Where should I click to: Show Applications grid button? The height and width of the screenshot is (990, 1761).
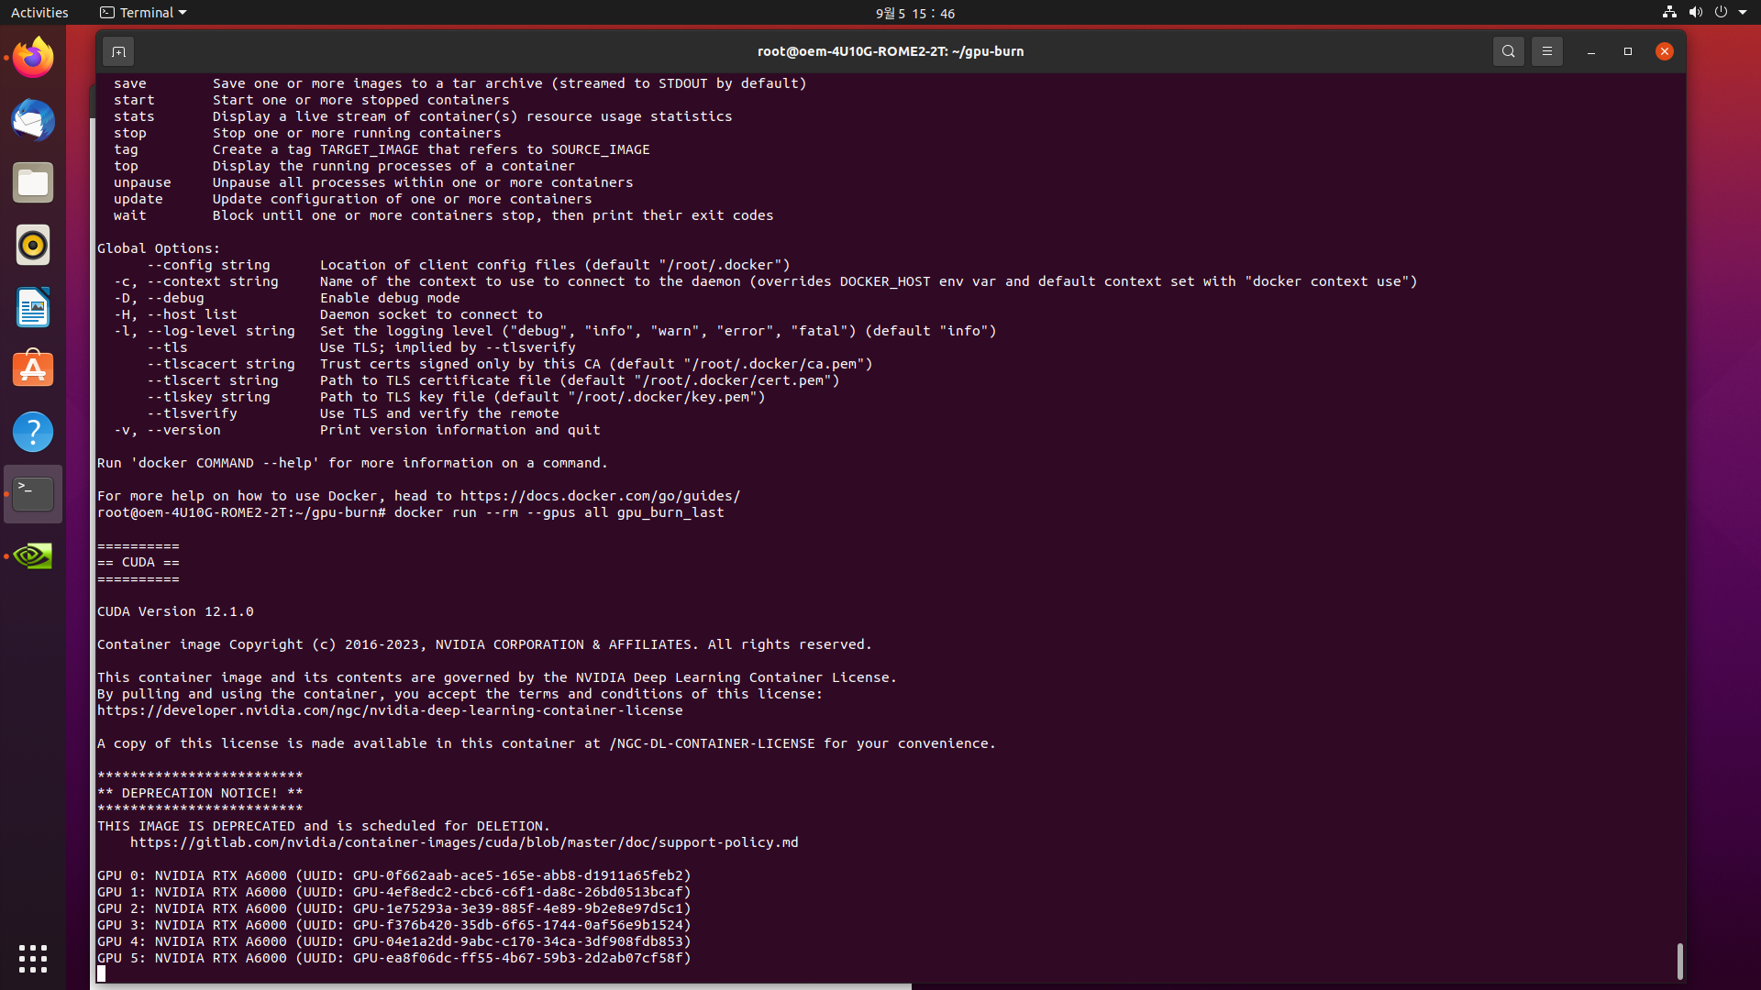(x=33, y=959)
